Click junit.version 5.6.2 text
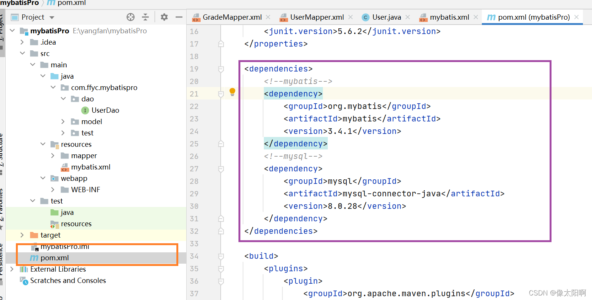 tap(350, 31)
